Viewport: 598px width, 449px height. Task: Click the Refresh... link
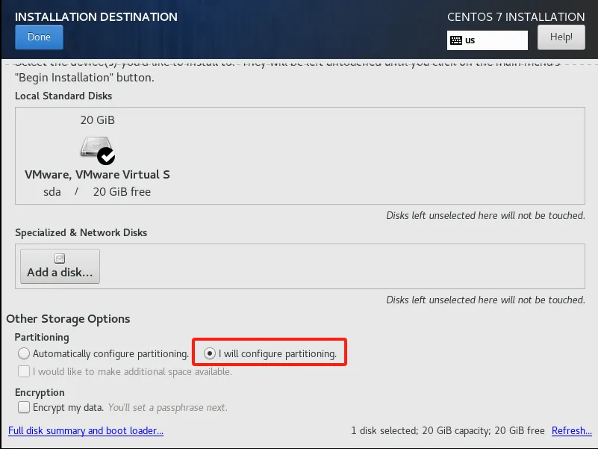[571, 431]
